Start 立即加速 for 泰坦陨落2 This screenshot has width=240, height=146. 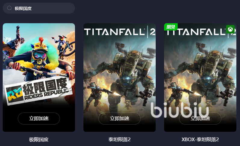pos(119,118)
